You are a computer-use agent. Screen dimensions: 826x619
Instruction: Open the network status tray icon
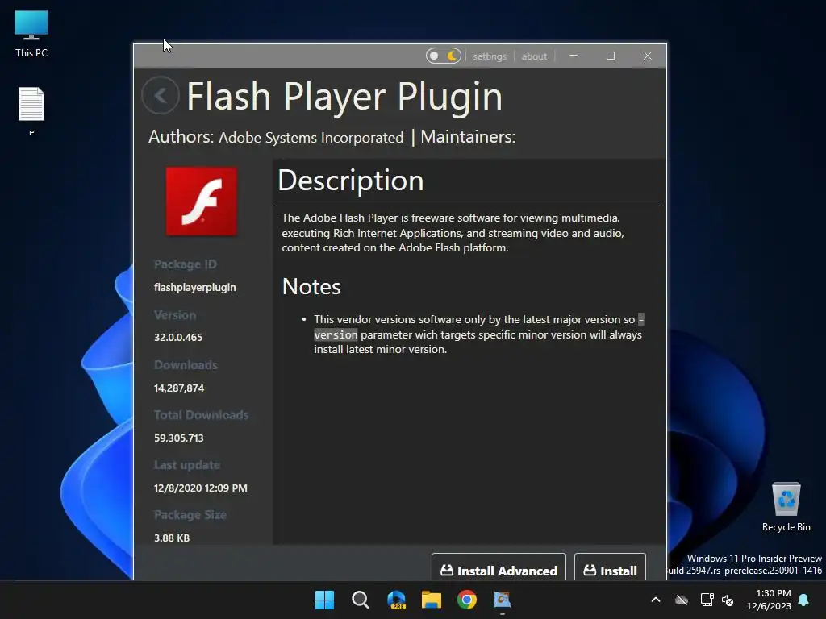point(707,600)
